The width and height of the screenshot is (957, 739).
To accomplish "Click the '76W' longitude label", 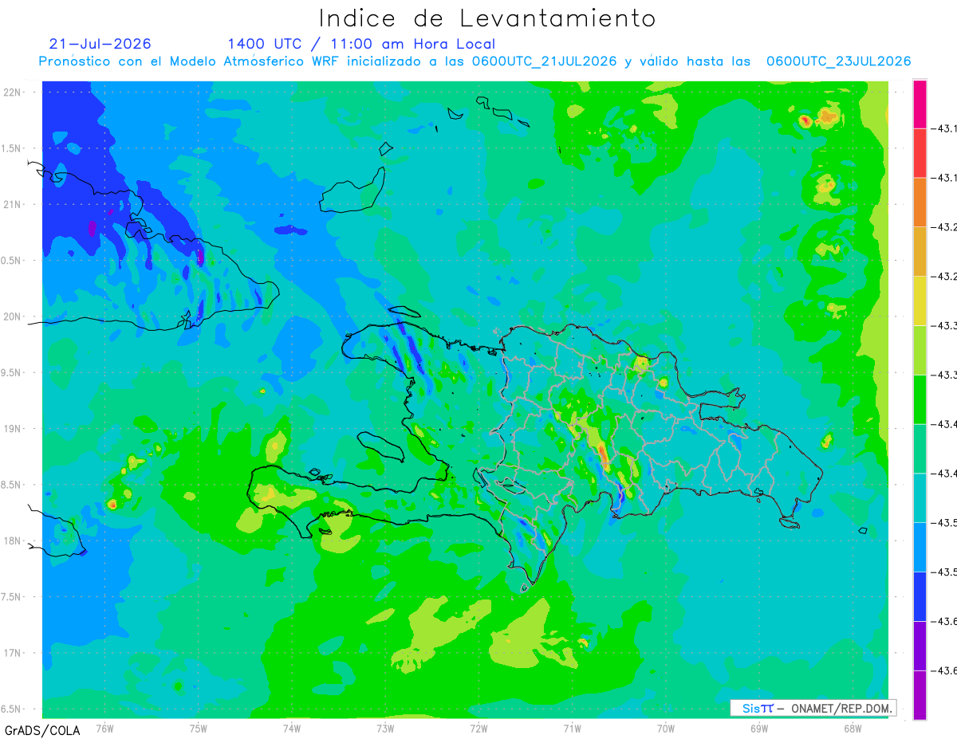I will [x=104, y=728].
